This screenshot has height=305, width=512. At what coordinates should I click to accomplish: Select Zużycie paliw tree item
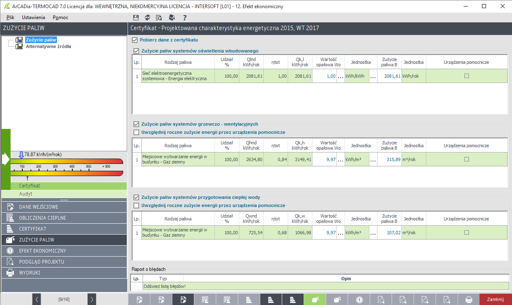(41, 40)
